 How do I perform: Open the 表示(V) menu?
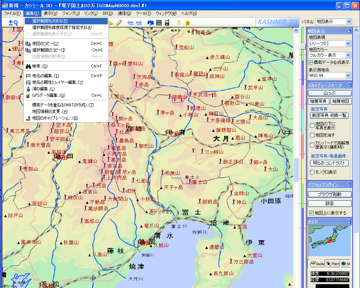(50, 13)
